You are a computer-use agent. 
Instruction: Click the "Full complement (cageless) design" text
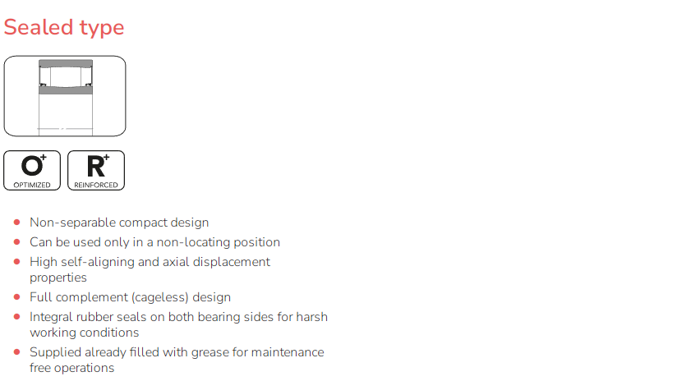point(130,297)
